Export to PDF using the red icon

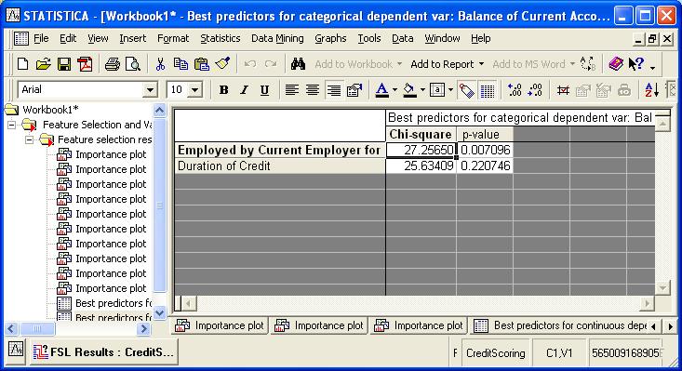coord(85,64)
